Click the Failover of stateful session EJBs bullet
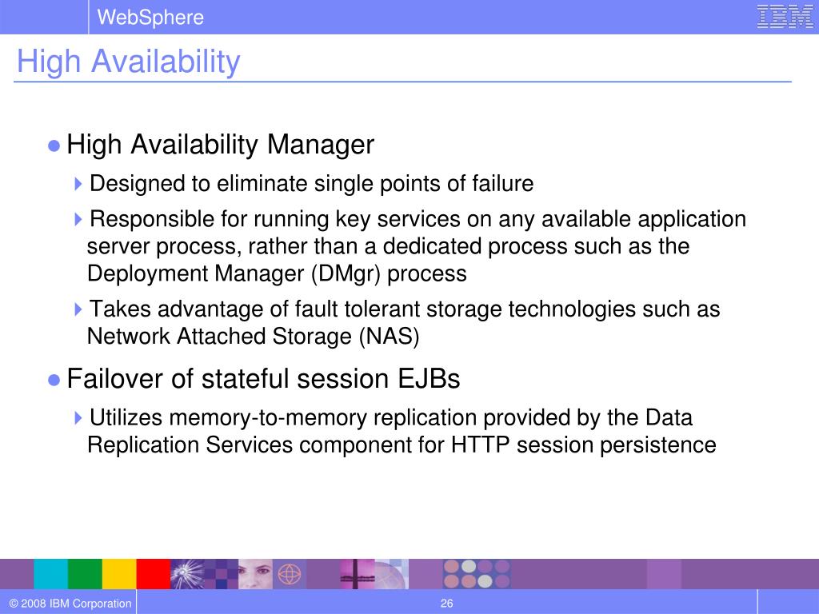Viewport: 819px width, 614px height. (54, 380)
